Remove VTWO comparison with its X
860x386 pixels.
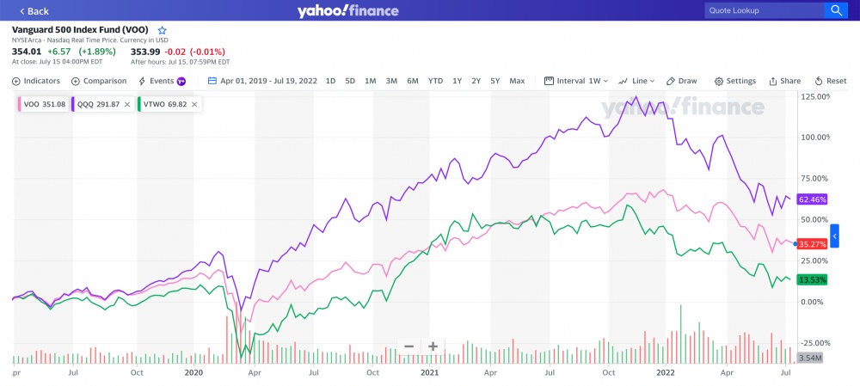[194, 104]
